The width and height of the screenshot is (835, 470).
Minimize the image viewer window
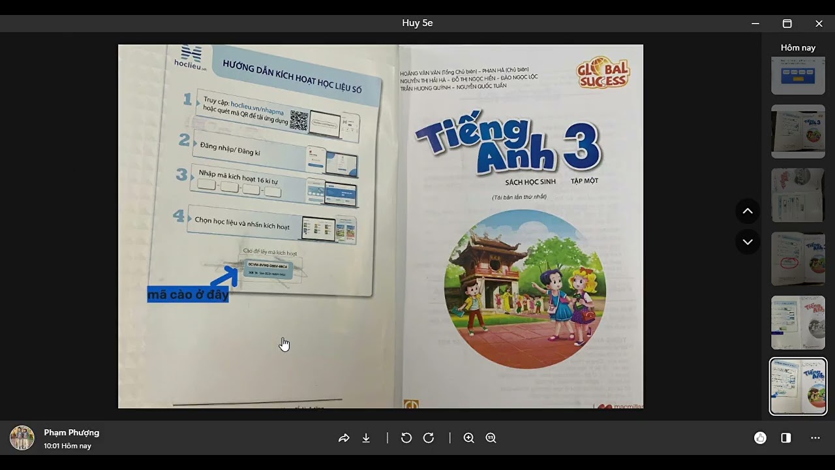tap(755, 23)
